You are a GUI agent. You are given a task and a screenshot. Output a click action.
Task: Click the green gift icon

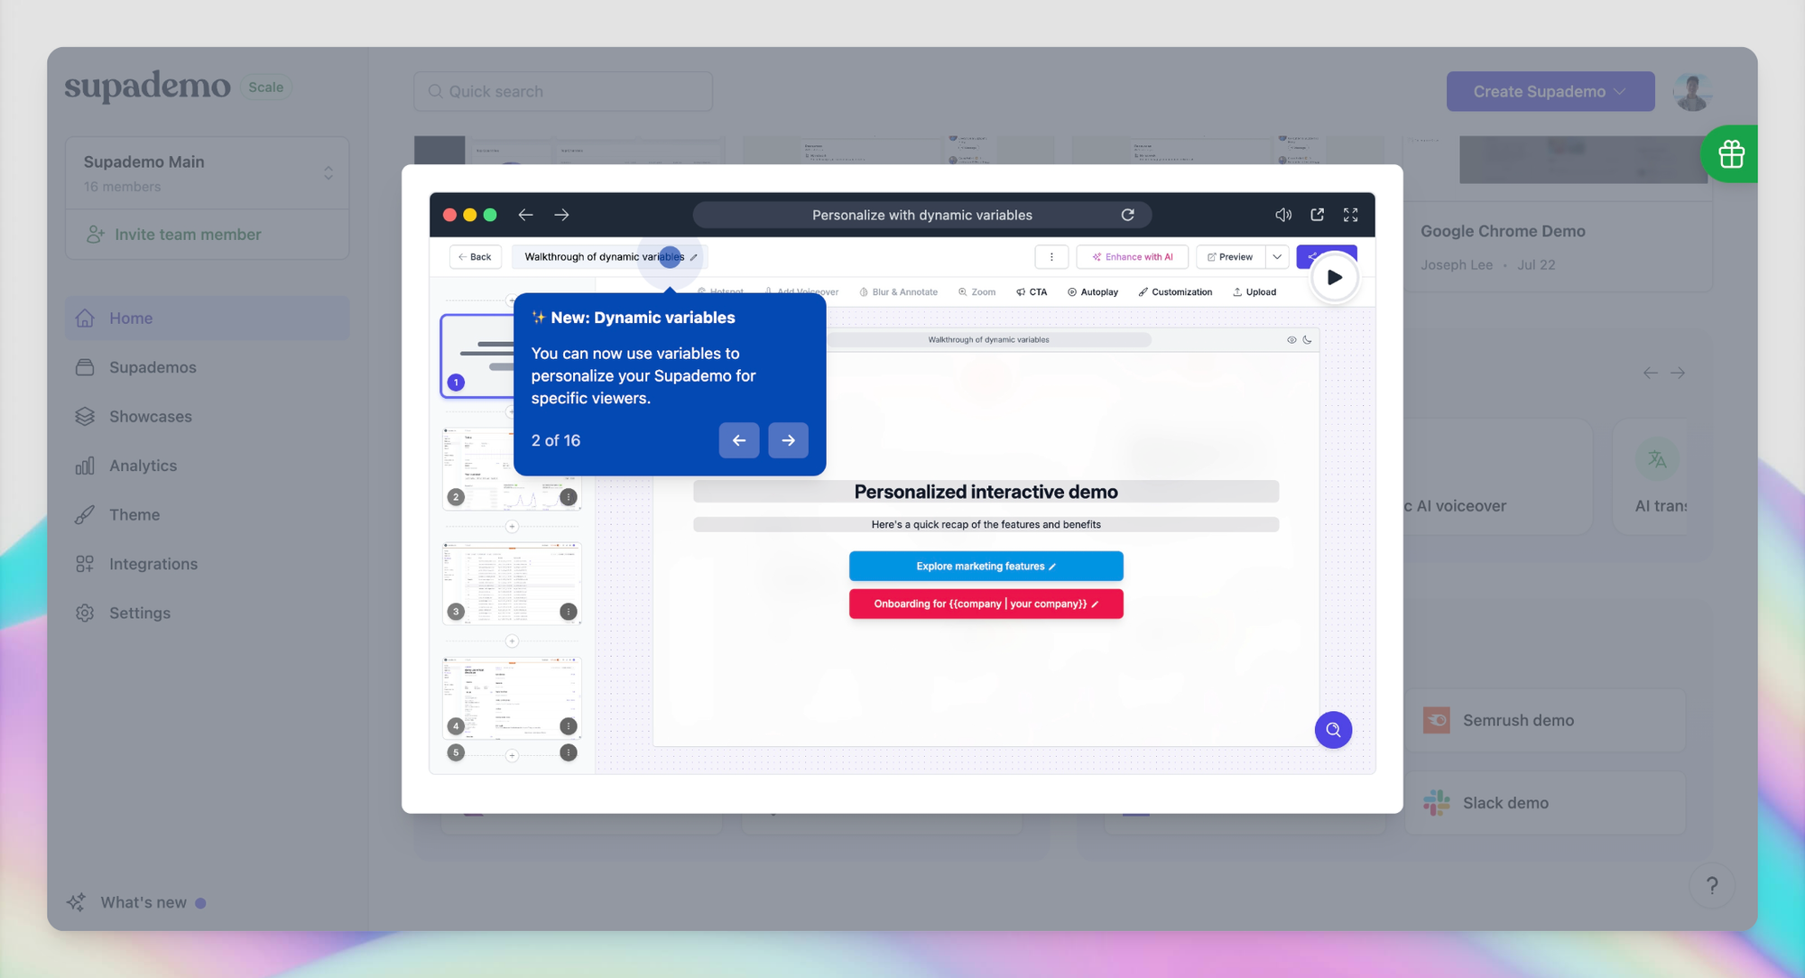coord(1730,154)
